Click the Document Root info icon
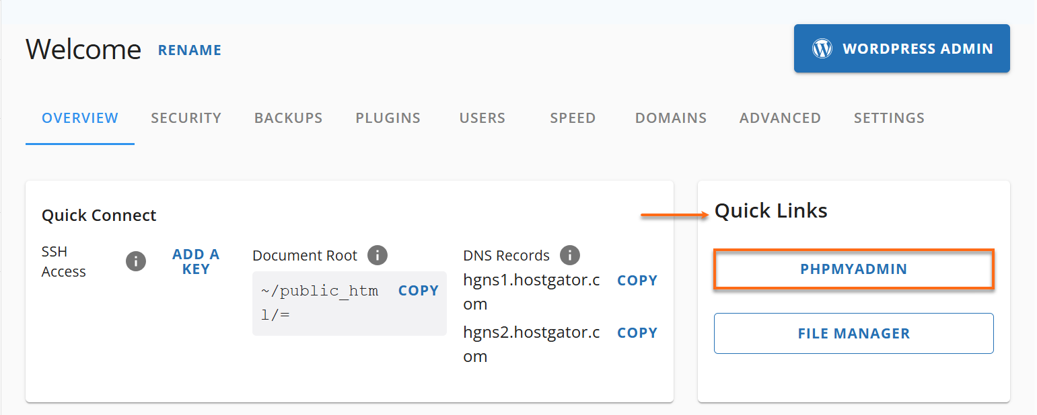This screenshot has width=1037, height=415. 378,255
